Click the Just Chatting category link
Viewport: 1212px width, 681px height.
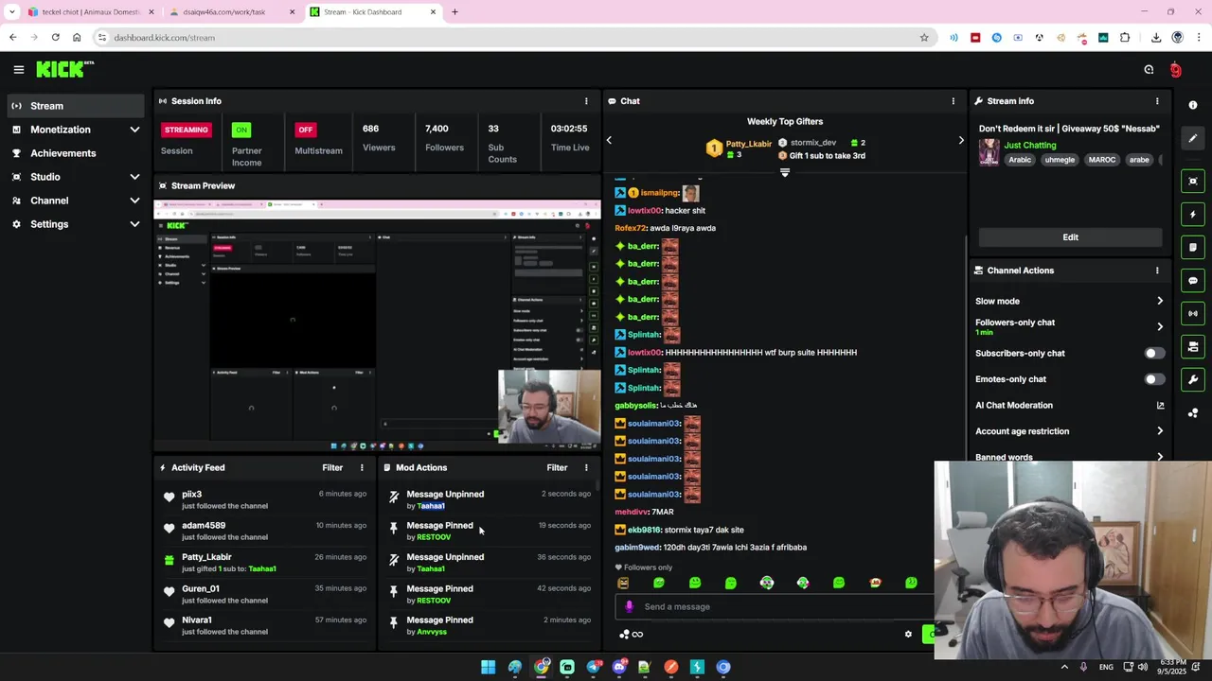click(x=1029, y=145)
